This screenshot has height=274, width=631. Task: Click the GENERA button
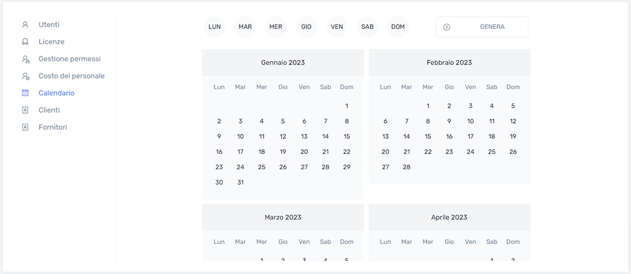click(482, 27)
